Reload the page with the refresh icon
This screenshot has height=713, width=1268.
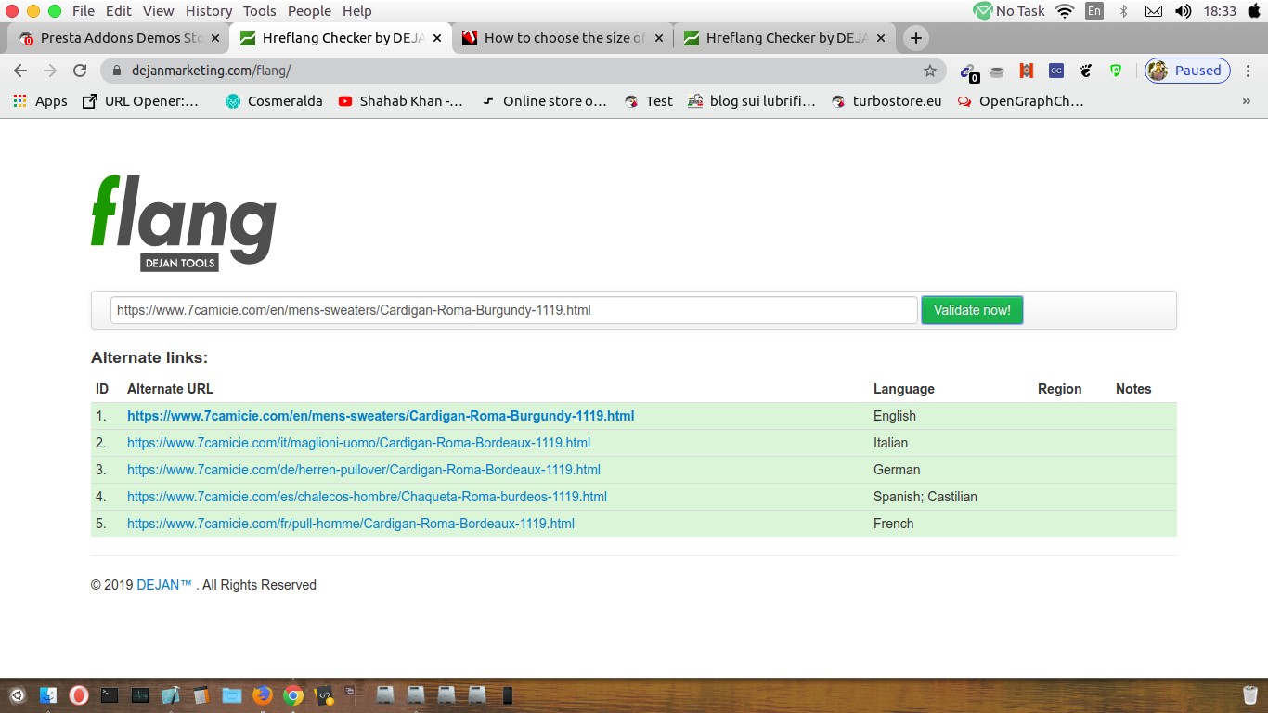pyautogui.click(x=80, y=71)
